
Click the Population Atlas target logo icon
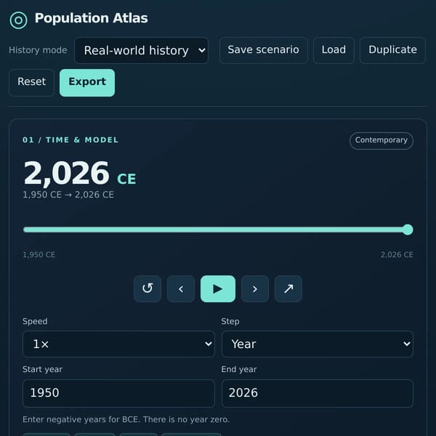(18, 20)
